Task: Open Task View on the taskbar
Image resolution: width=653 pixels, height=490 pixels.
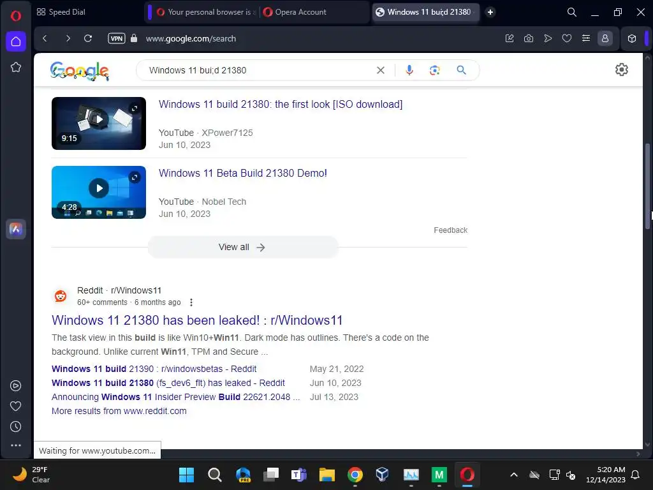Action: click(x=270, y=475)
